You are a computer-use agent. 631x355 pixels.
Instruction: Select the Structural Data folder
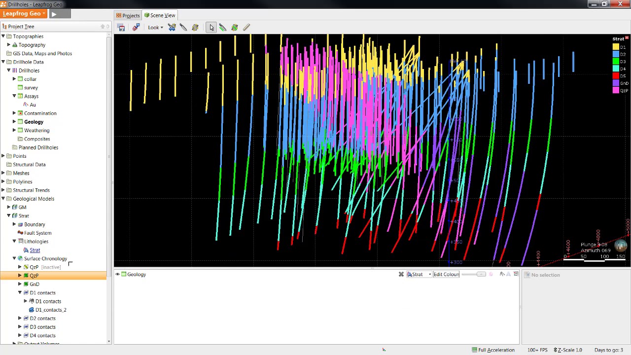click(x=29, y=165)
